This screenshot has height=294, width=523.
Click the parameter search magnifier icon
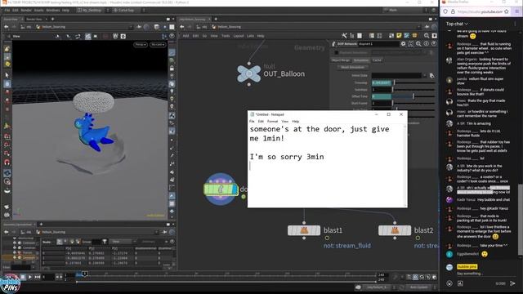(418, 43)
